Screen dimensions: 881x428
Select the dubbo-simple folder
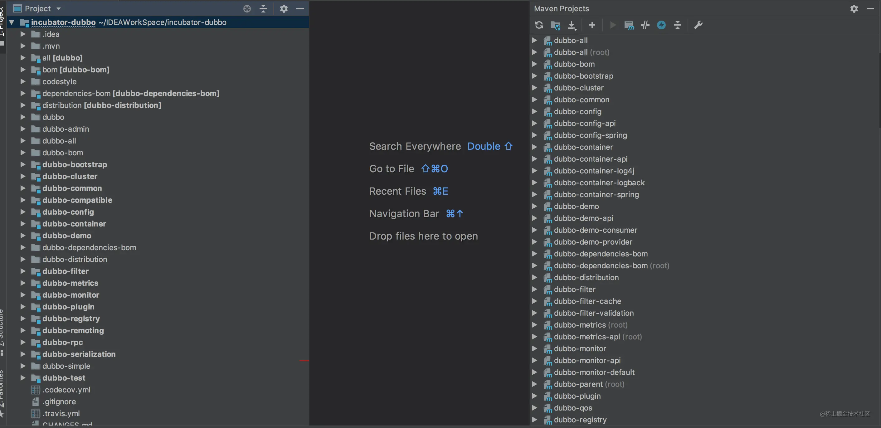click(66, 366)
